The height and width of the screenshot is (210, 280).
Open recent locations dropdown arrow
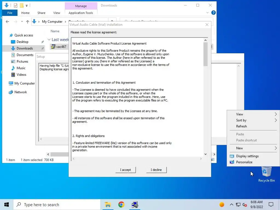[x=22, y=22]
